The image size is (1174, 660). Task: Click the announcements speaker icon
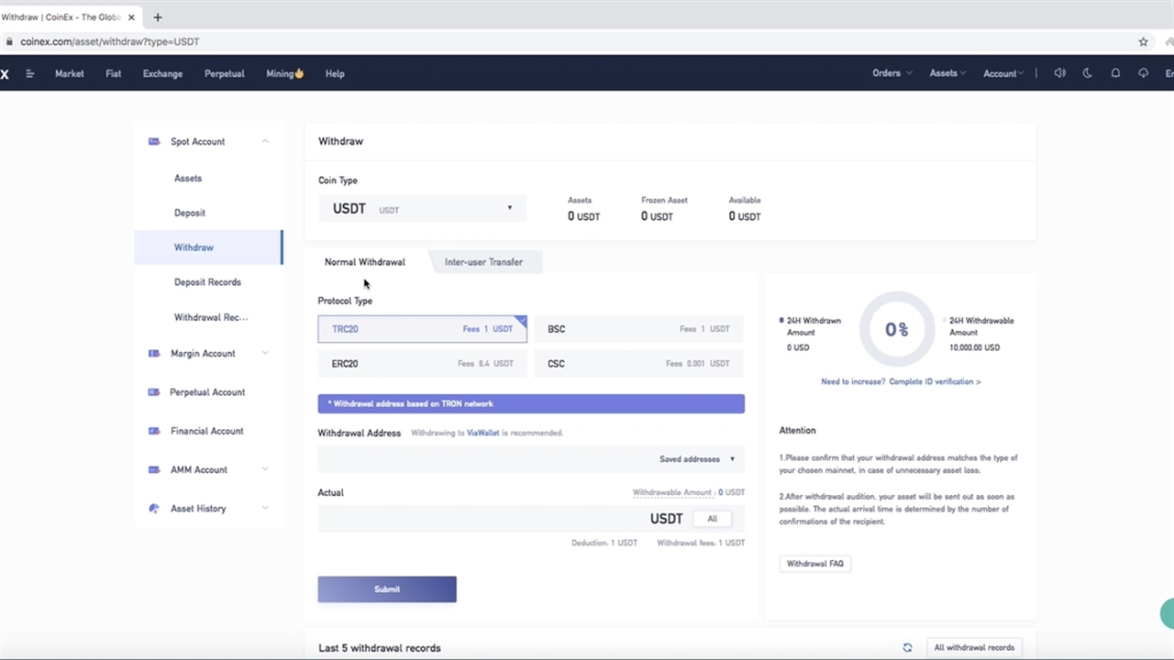pyautogui.click(x=1059, y=73)
